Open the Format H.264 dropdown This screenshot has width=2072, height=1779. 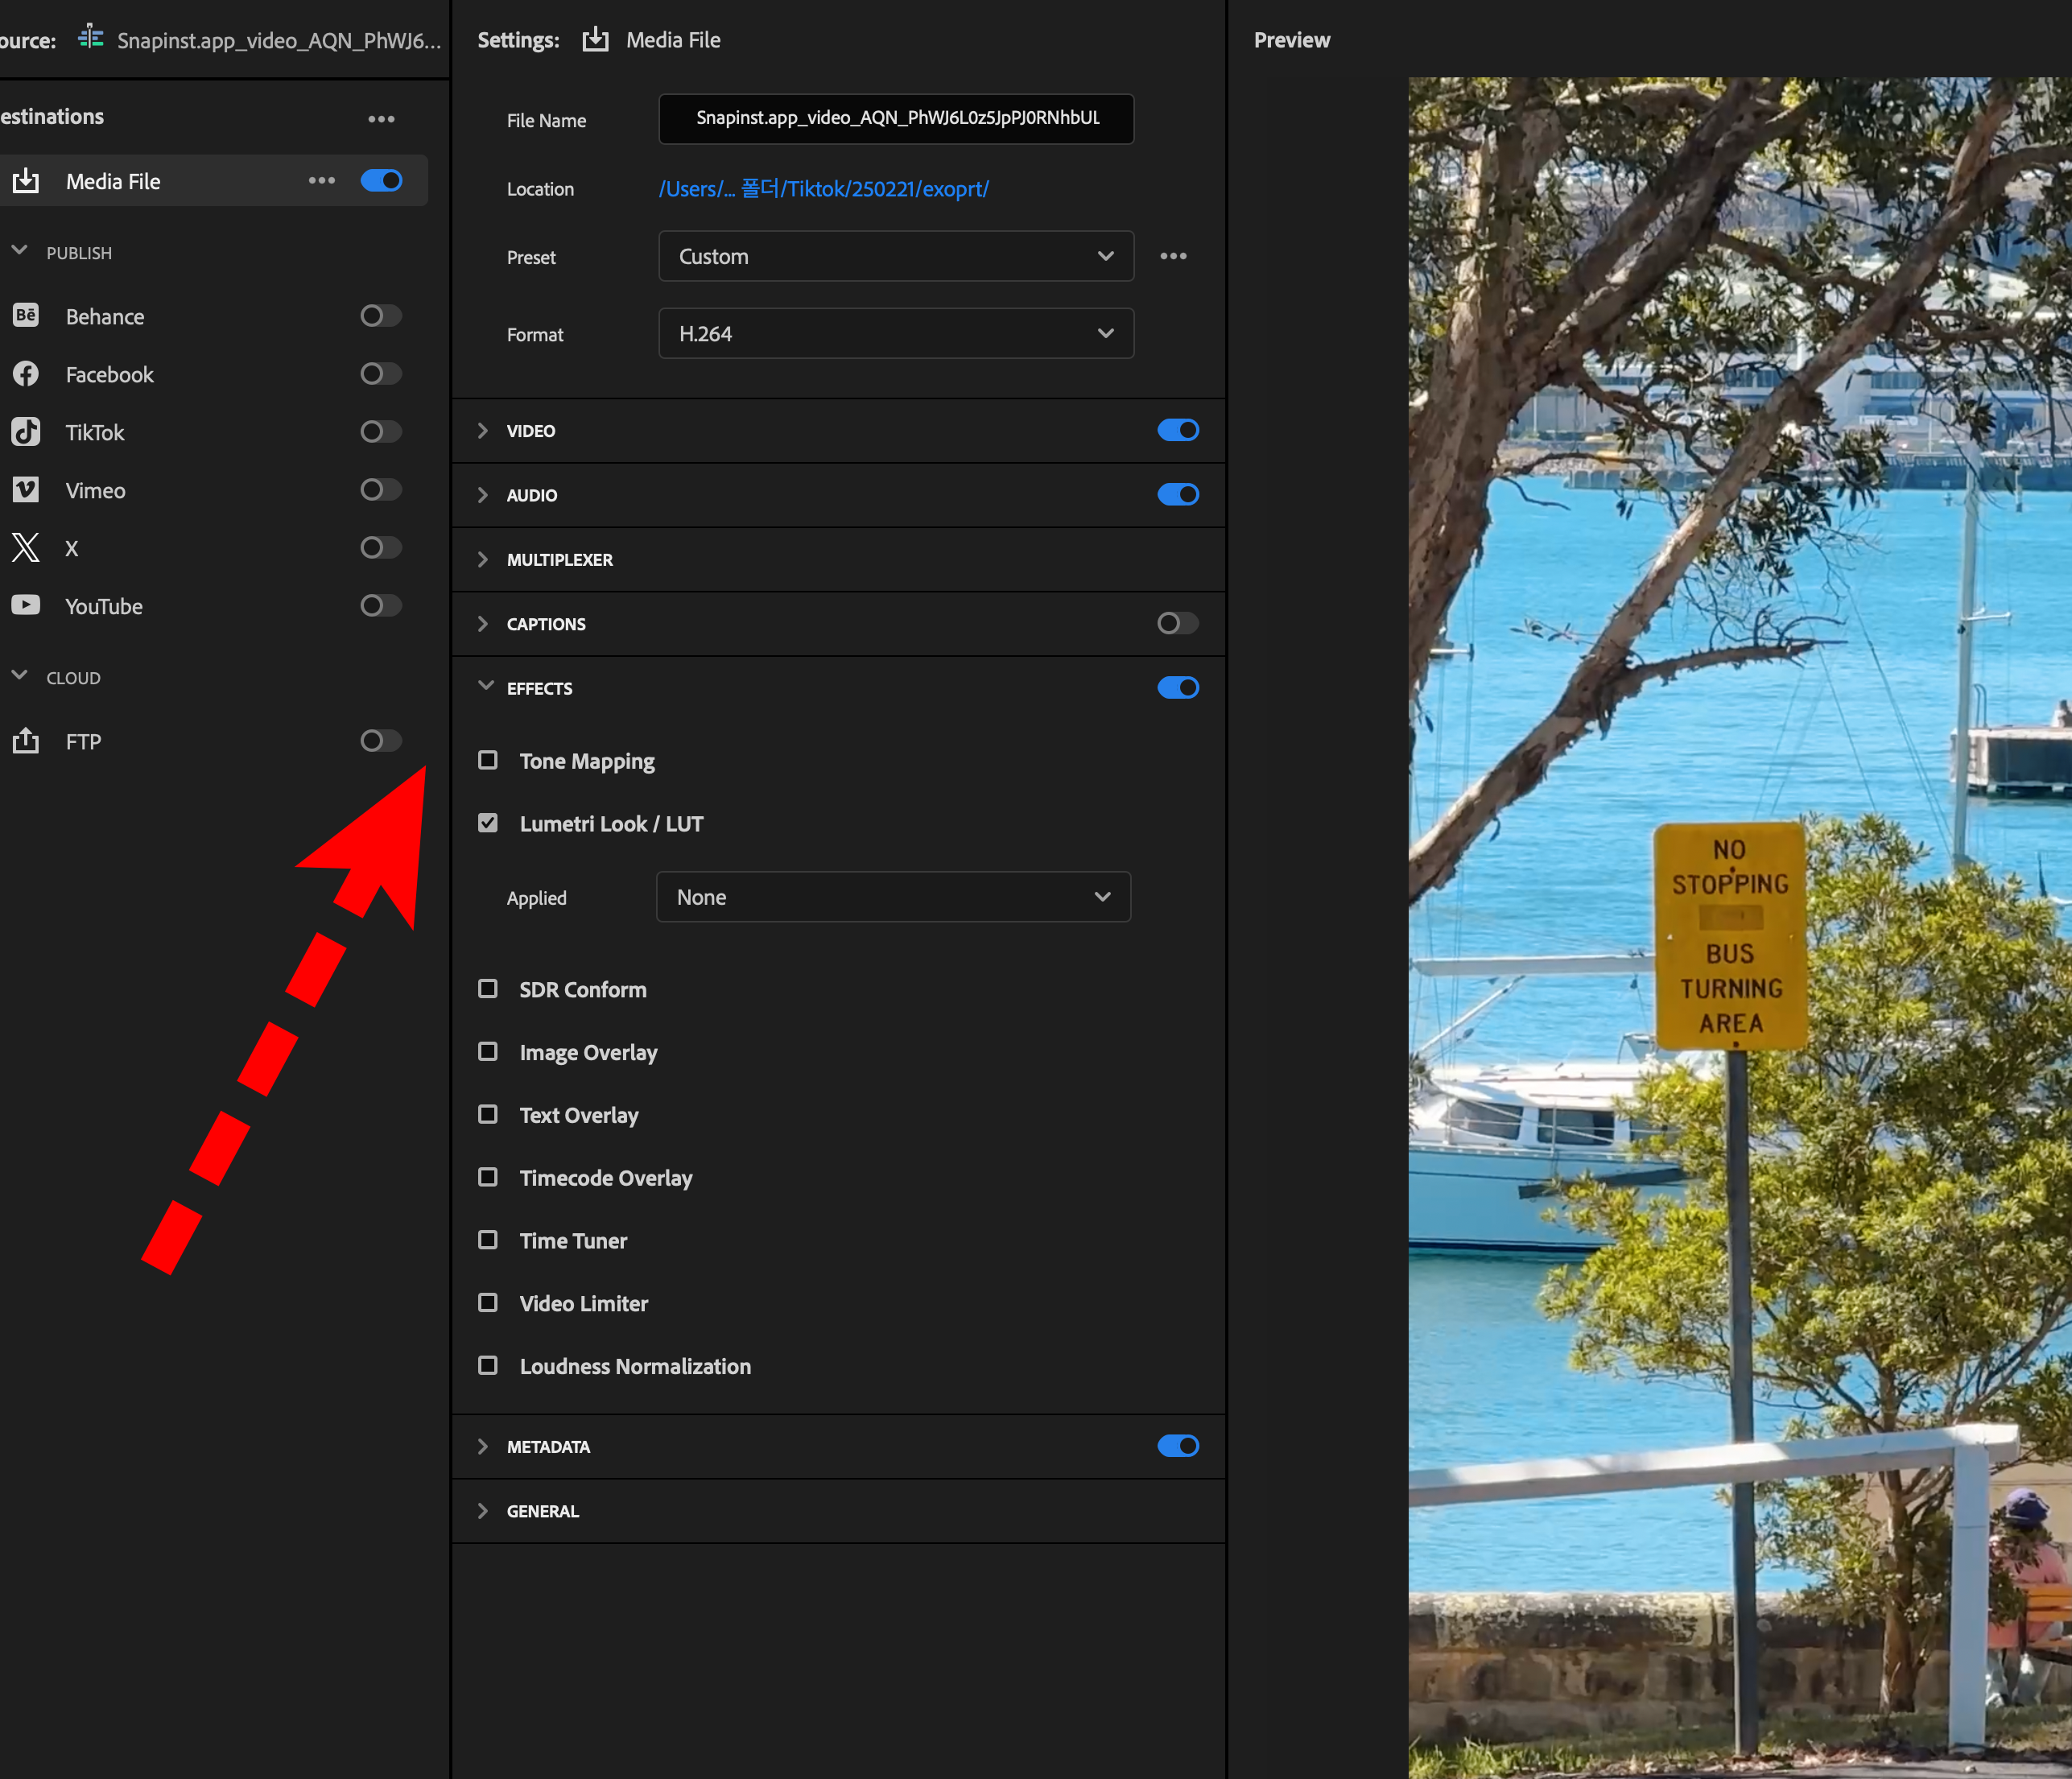tap(895, 334)
